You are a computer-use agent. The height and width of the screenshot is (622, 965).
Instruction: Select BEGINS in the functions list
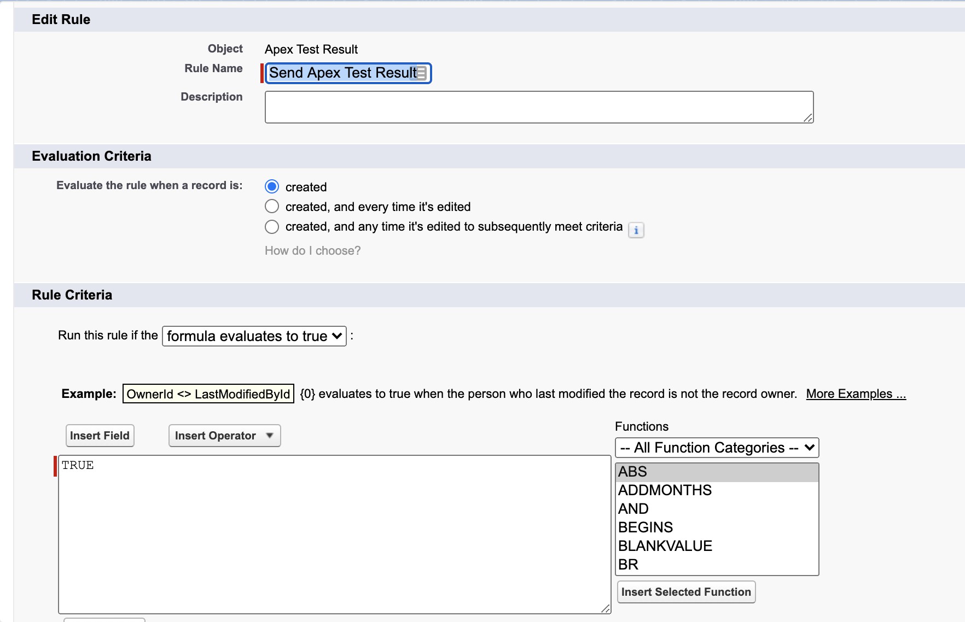(x=717, y=527)
